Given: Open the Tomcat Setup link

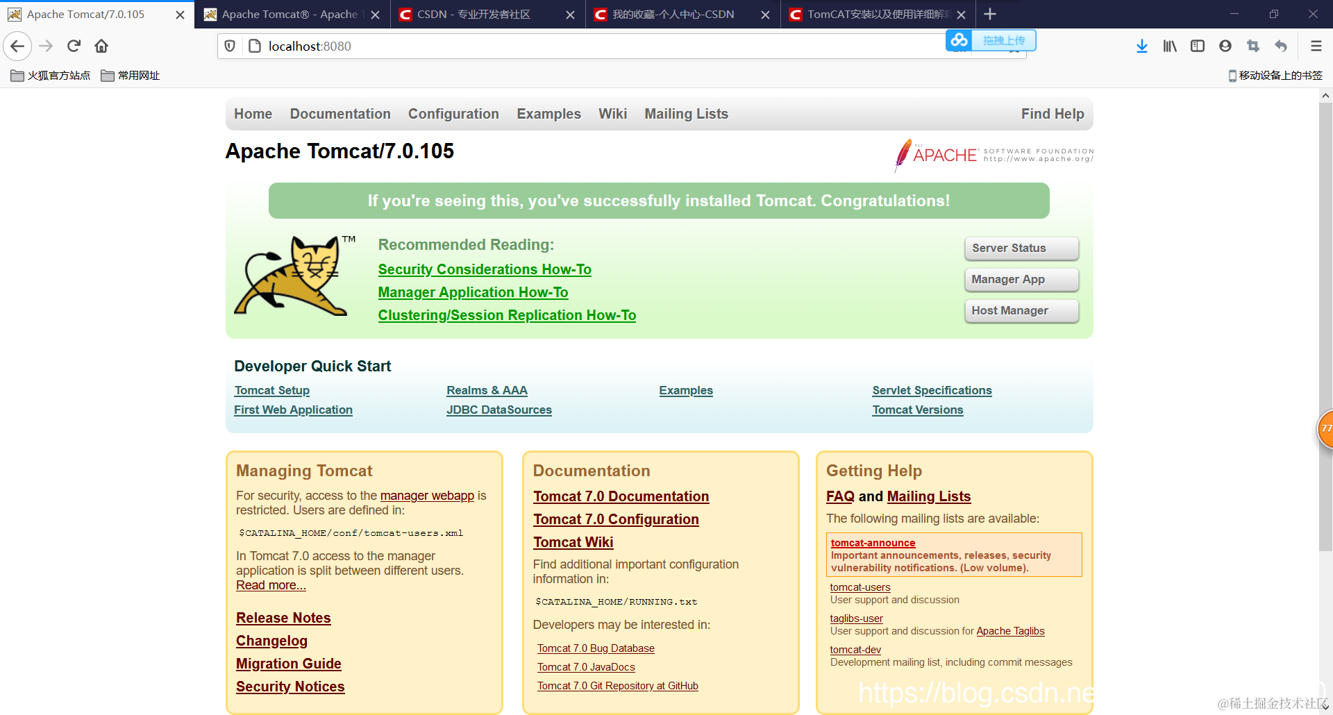Looking at the screenshot, I should (271, 390).
